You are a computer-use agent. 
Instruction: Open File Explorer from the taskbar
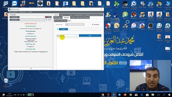(x=153, y=95)
